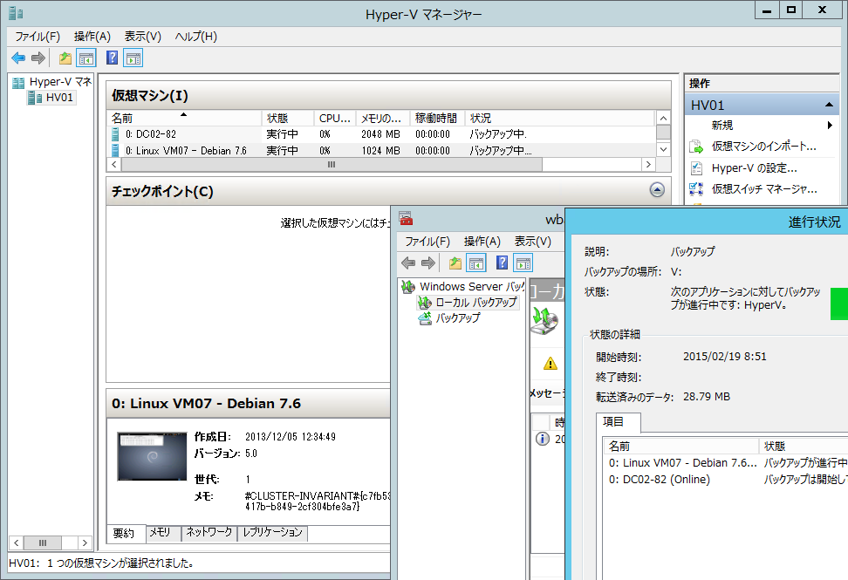This screenshot has width=848, height=580.
Task: Click the Uptime column header in VM list
Action: [x=437, y=118]
